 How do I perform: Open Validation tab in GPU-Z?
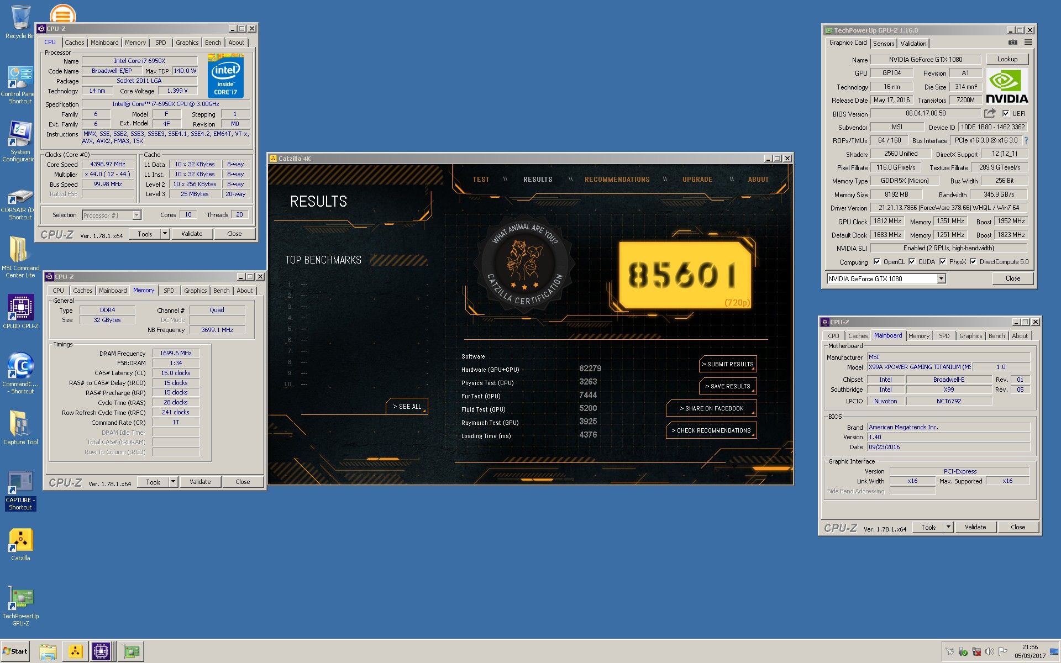(x=913, y=44)
